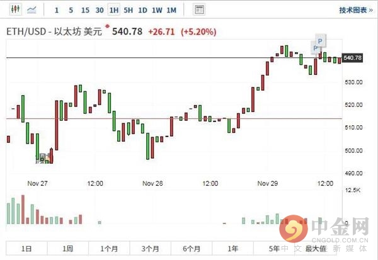This screenshot has width=378, height=260.
Task: Click the 490.00 price axis label
Action: point(353,173)
